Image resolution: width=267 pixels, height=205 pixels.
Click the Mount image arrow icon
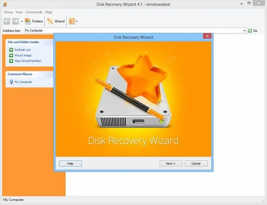point(11,55)
